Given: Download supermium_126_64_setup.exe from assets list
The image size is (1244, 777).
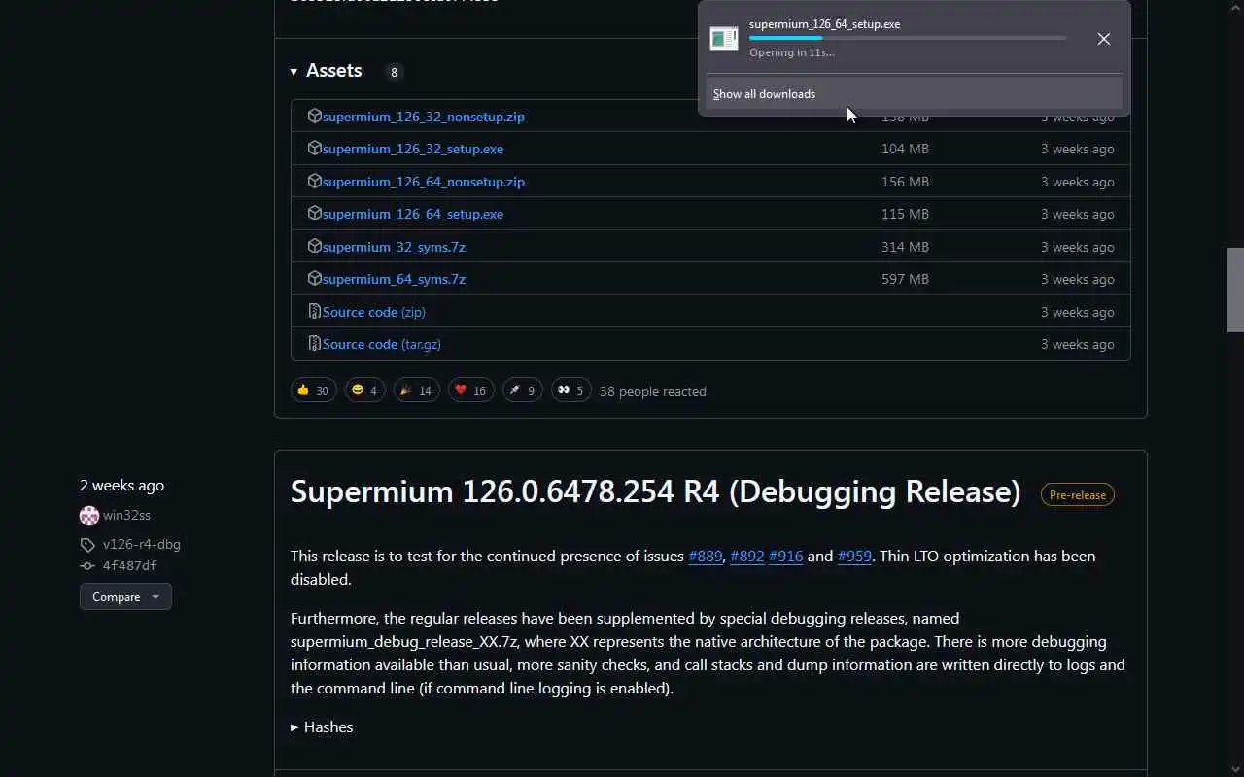Looking at the screenshot, I should [x=413, y=214].
